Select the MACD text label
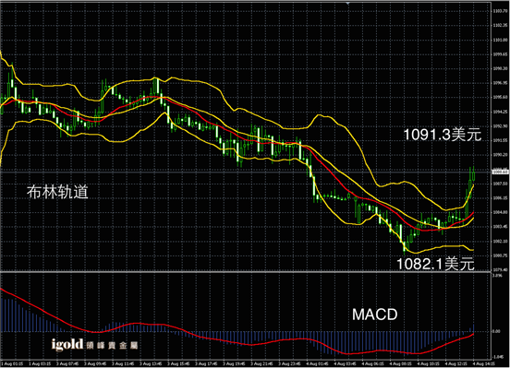The height and width of the screenshot is (368, 510). click(x=375, y=315)
